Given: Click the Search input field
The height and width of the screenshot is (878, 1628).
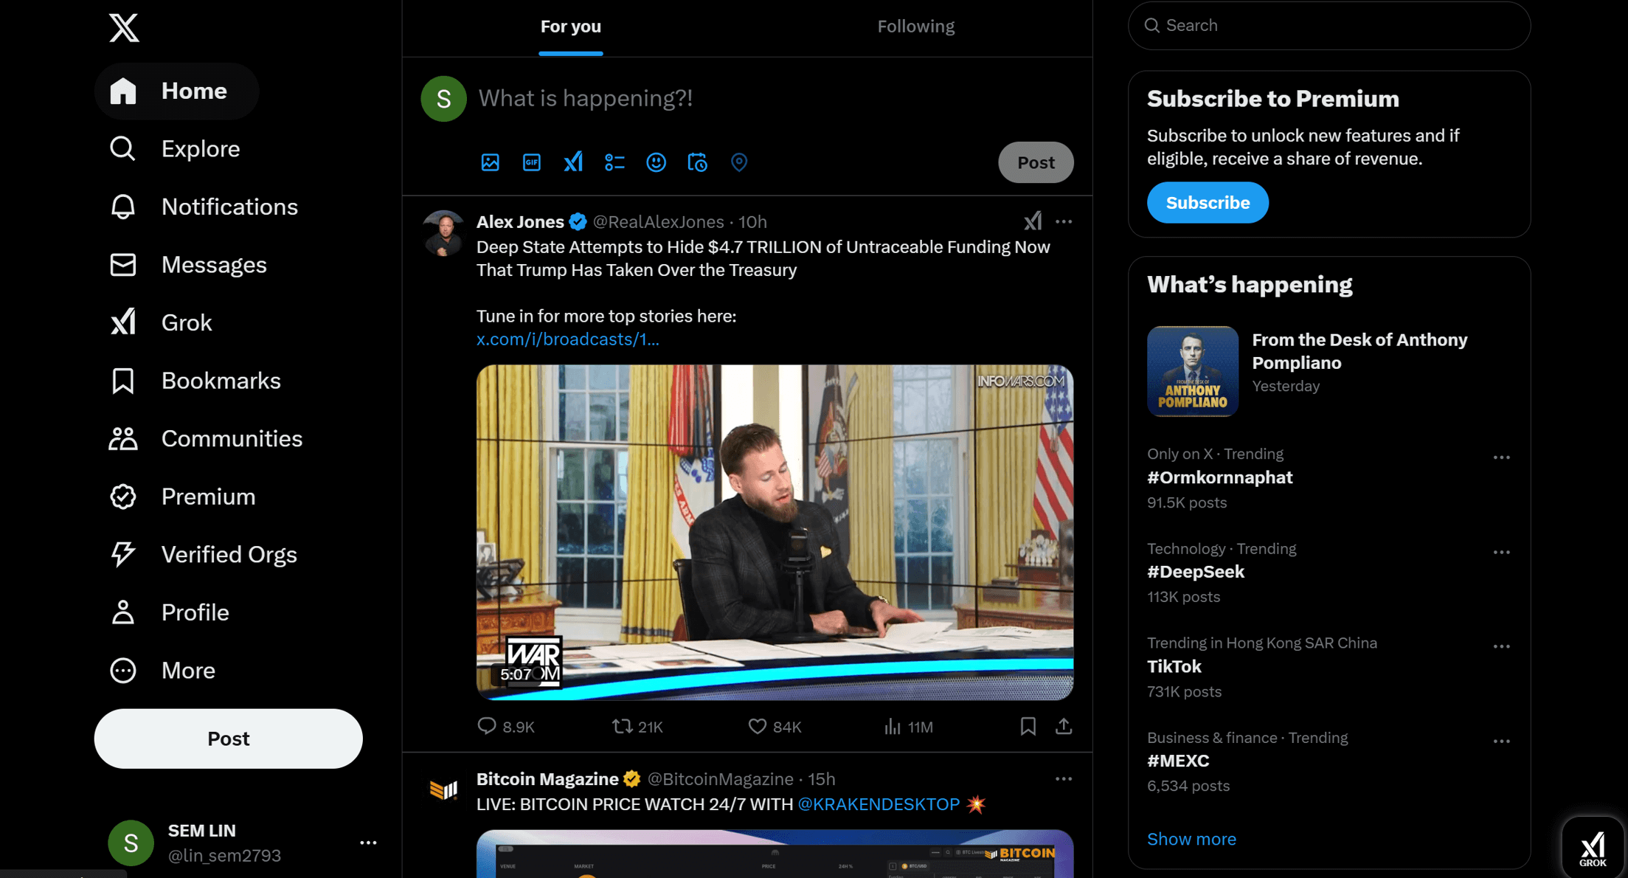Looking at the screenshot, I should [1329, 26].
